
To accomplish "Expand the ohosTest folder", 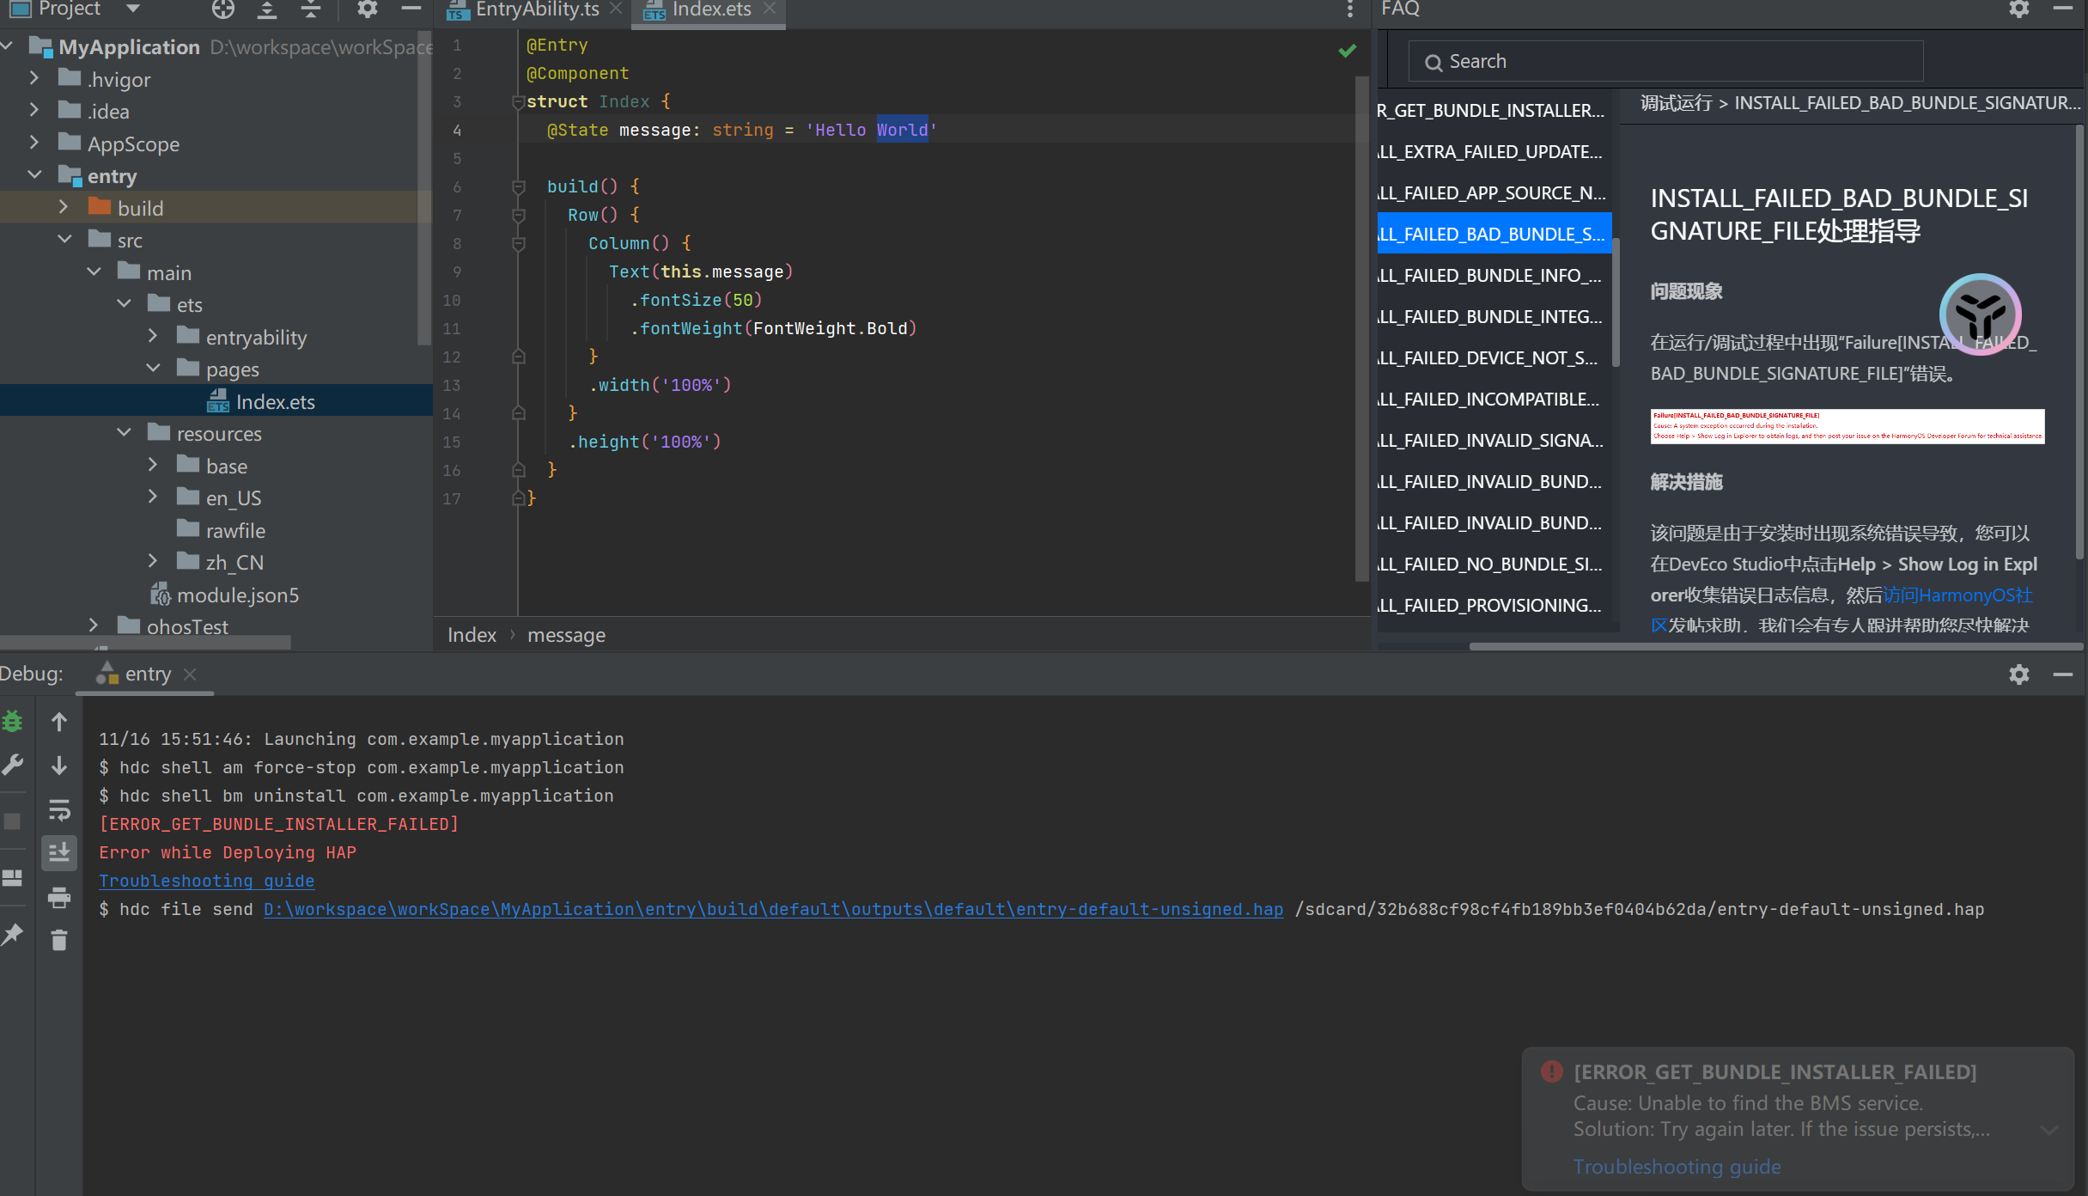I will 94,625.
